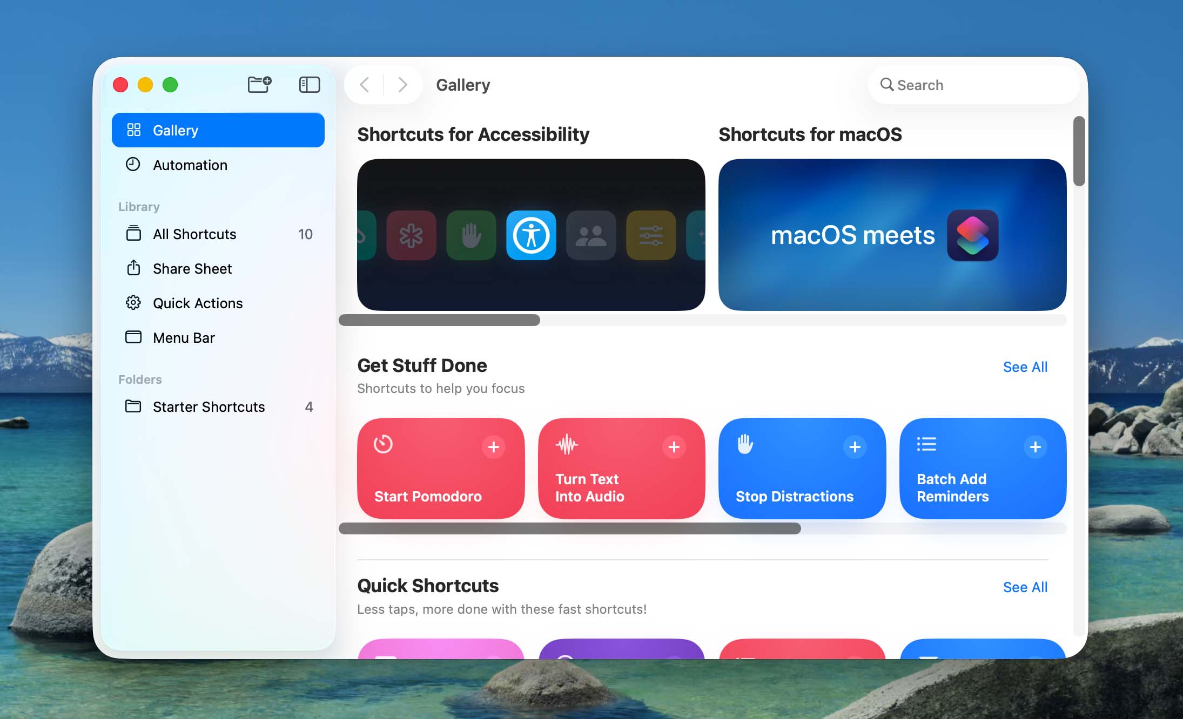Click the Batch Add Reminders list icon
Screen dimensions: 1183x719
pyautogui.click(x=926, y=444)
